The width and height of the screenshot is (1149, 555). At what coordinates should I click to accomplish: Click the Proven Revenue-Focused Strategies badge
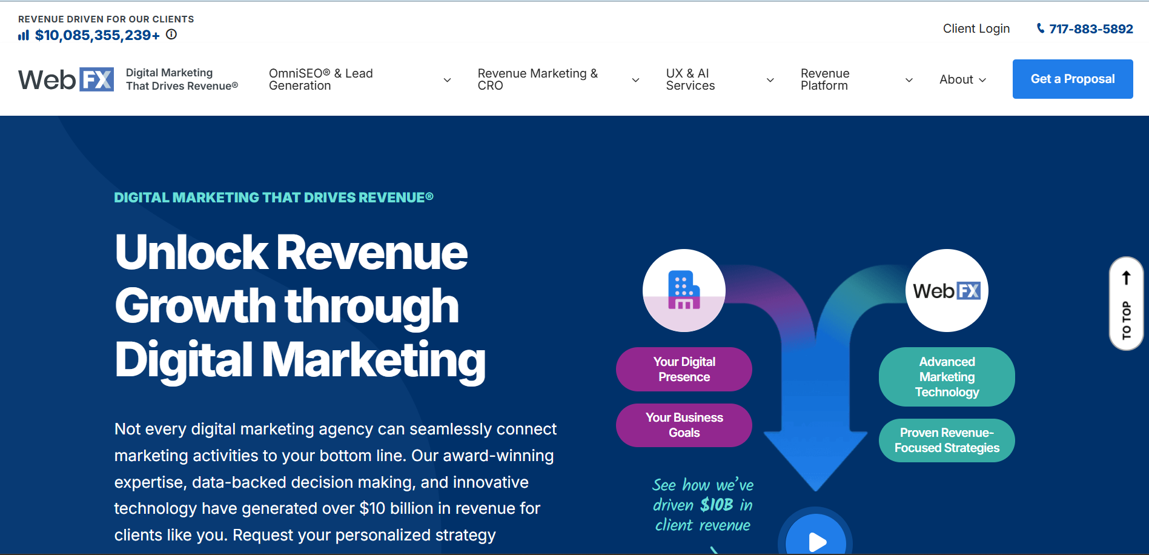tap(946, 440)
